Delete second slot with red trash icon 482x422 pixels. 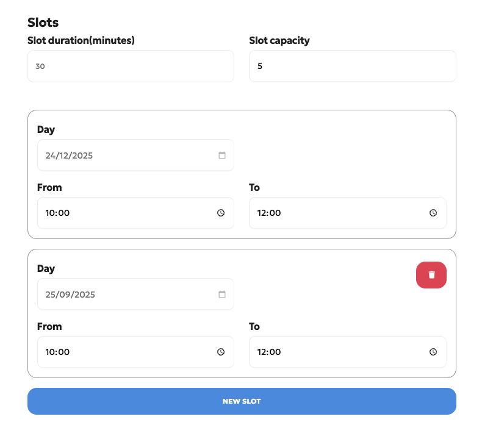point(431,275)
